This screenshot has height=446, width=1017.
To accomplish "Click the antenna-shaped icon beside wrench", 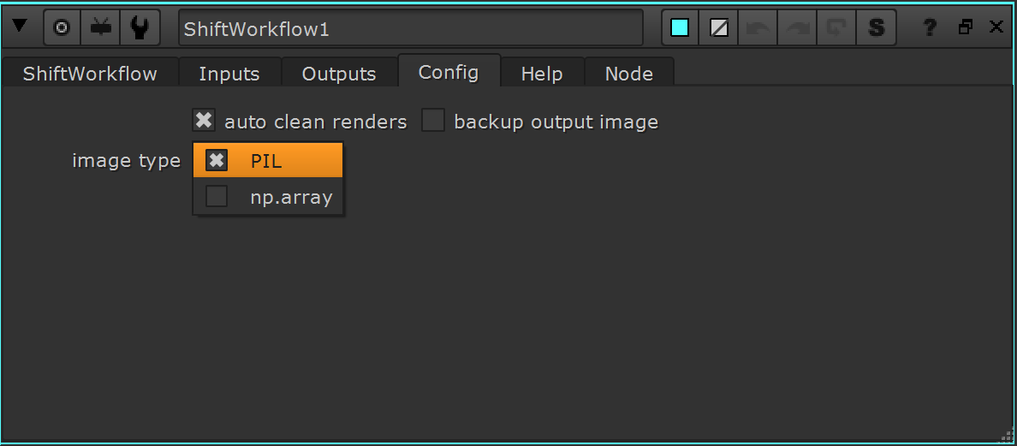I will tap(100, 27).
